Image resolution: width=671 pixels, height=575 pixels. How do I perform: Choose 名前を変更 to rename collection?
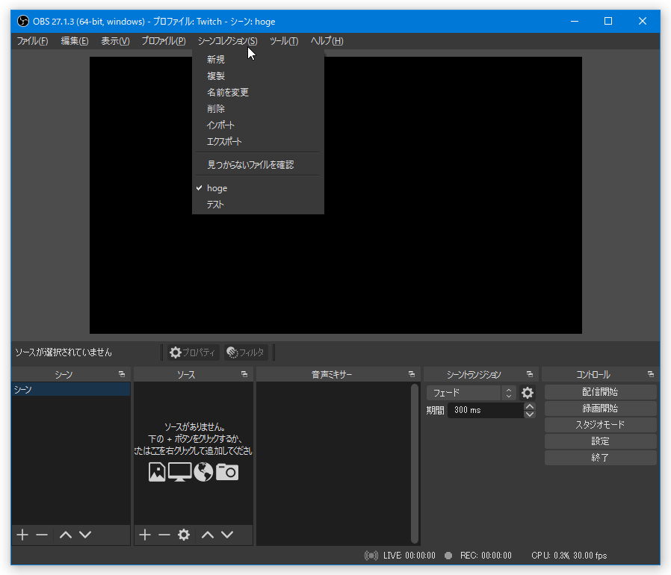point(258,93)
